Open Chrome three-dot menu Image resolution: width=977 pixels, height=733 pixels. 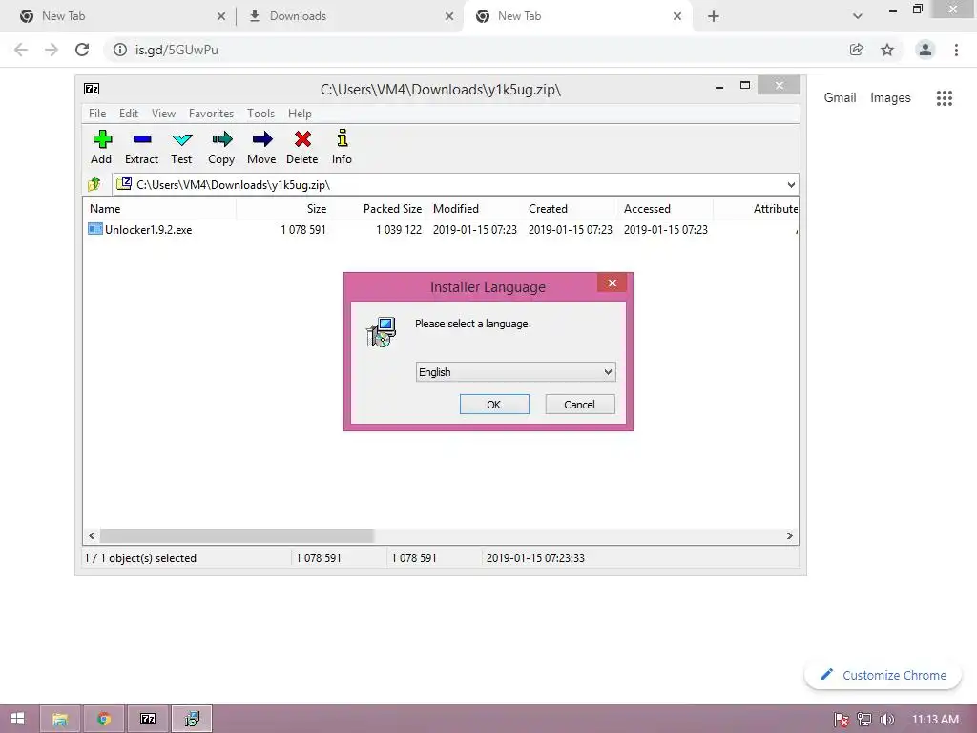tap(956, 50)
